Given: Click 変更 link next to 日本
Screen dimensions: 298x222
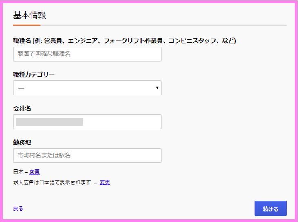Looking at the screenshot, I should click(x=34, y=172).
